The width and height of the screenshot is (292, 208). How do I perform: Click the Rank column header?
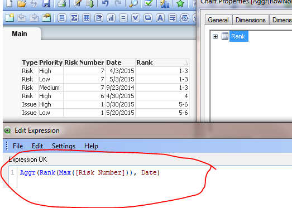click(162, 62)
